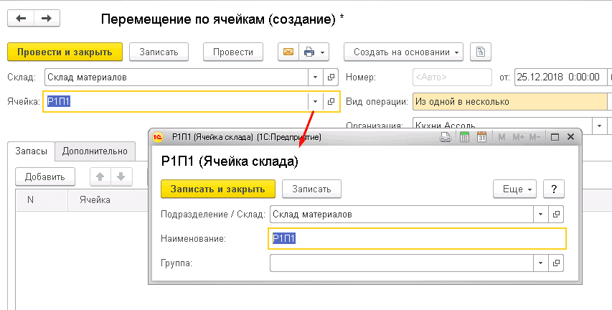Focus the Наименование field with Р1П1
This screenshot has height=310, width=612.
pyautogui.click(x=417, y=238)
